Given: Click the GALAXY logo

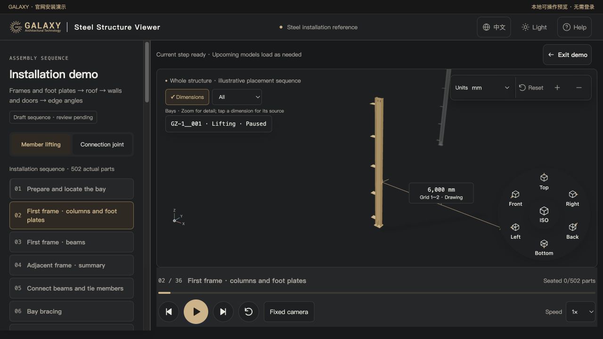Looking at the screenshot, I should [x=36, y=27].
